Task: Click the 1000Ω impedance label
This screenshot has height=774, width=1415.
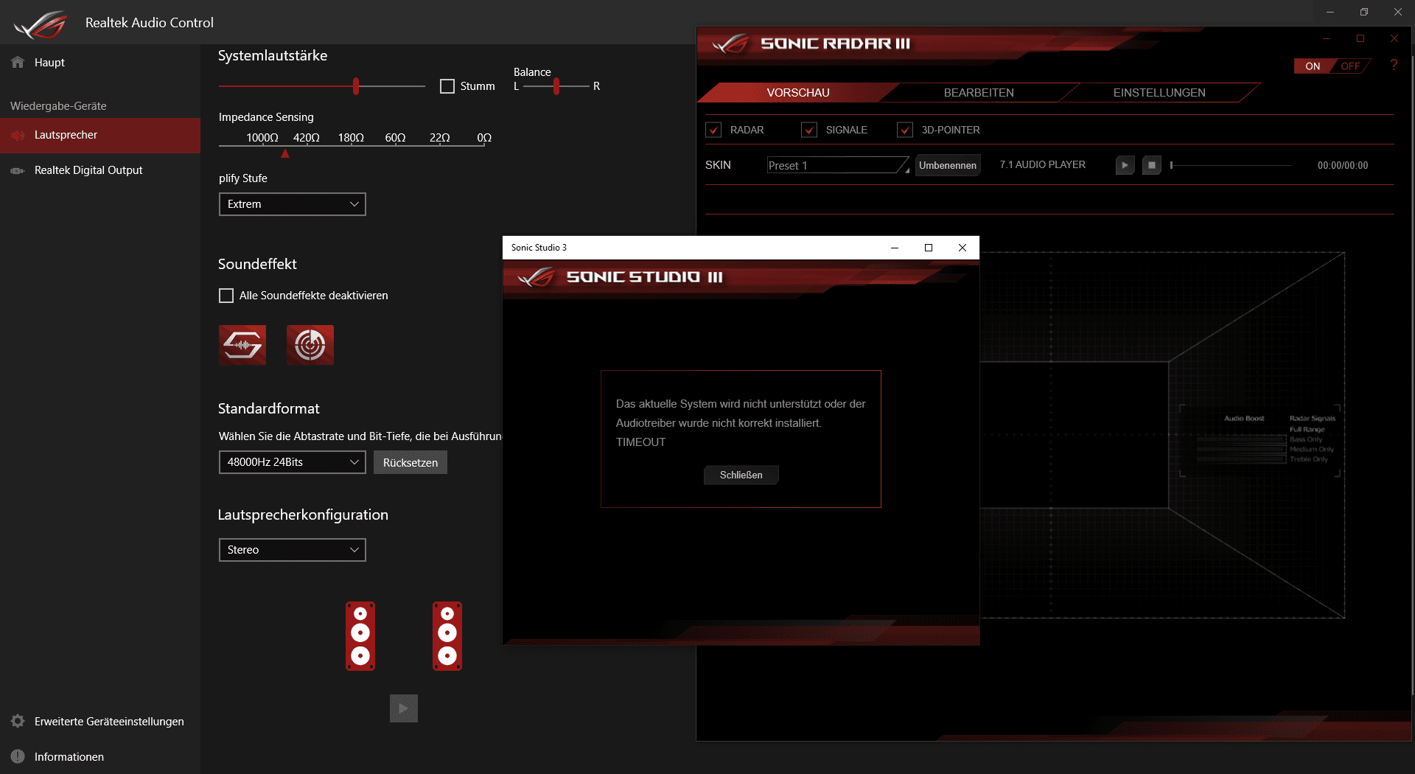Action: 262,138
